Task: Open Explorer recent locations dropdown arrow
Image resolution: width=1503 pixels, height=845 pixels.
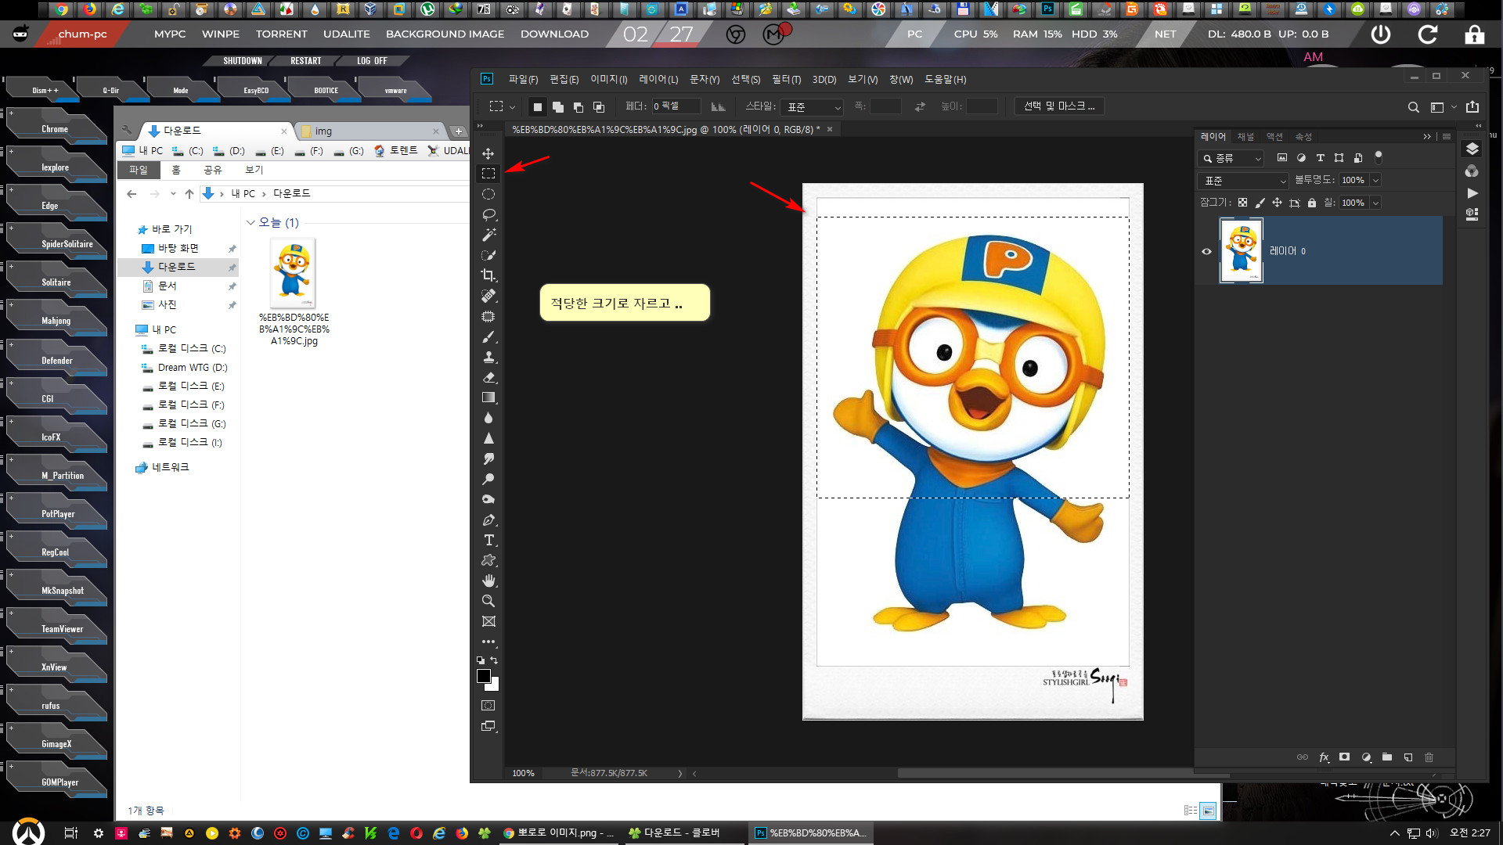Action: point(173,193)
